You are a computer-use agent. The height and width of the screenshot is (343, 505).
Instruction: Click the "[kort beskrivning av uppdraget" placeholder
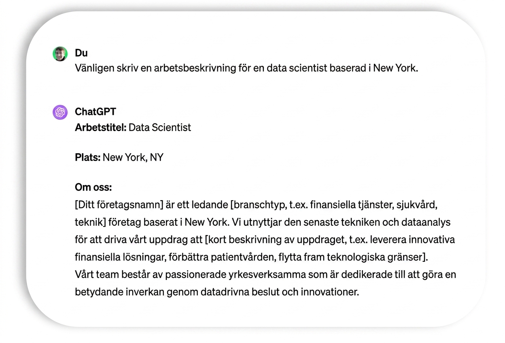tap(275, 239)
